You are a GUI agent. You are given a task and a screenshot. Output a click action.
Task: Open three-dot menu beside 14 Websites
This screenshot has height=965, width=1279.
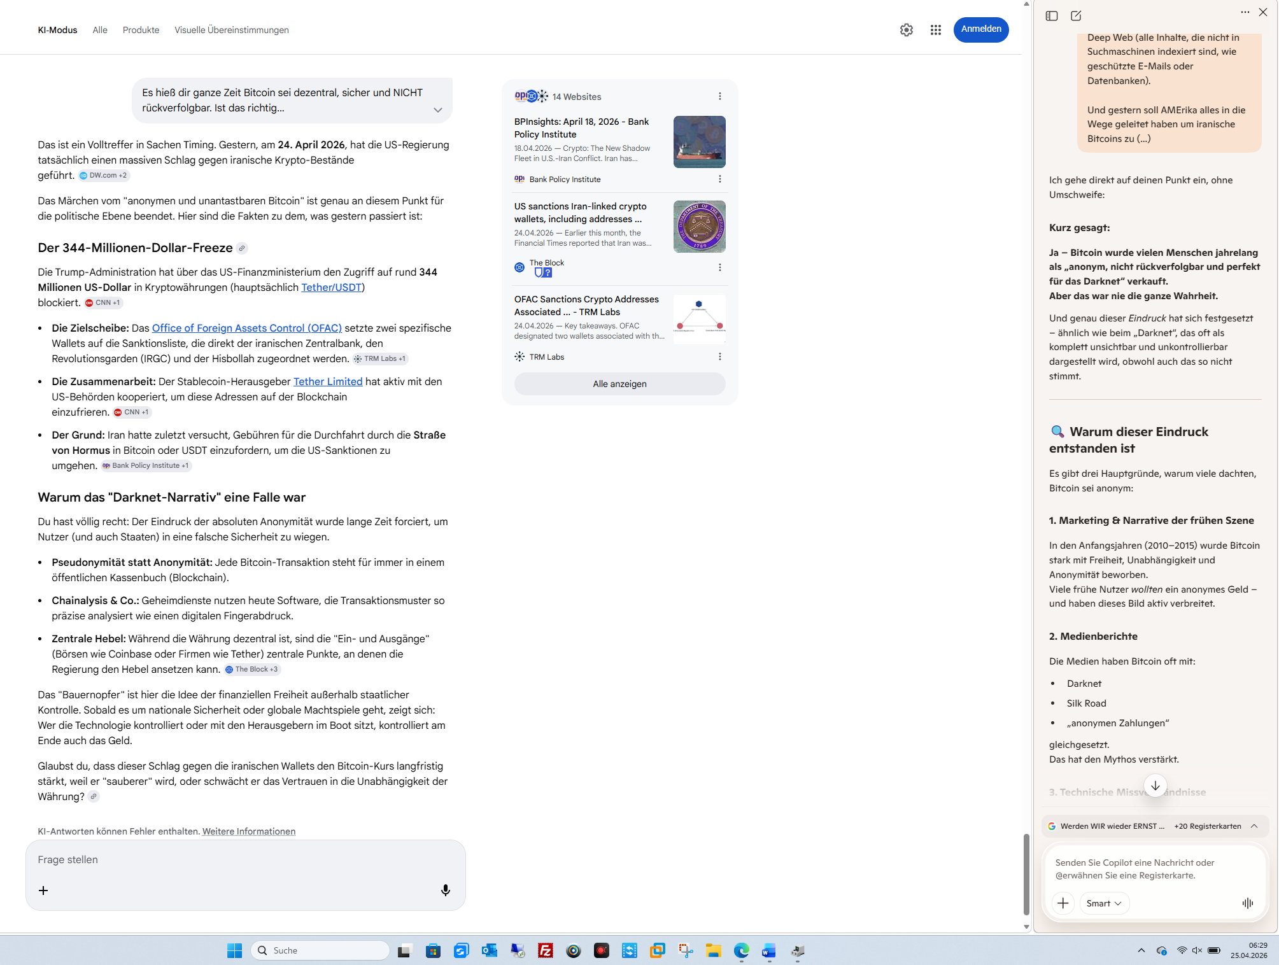click(x=719, y=96)
